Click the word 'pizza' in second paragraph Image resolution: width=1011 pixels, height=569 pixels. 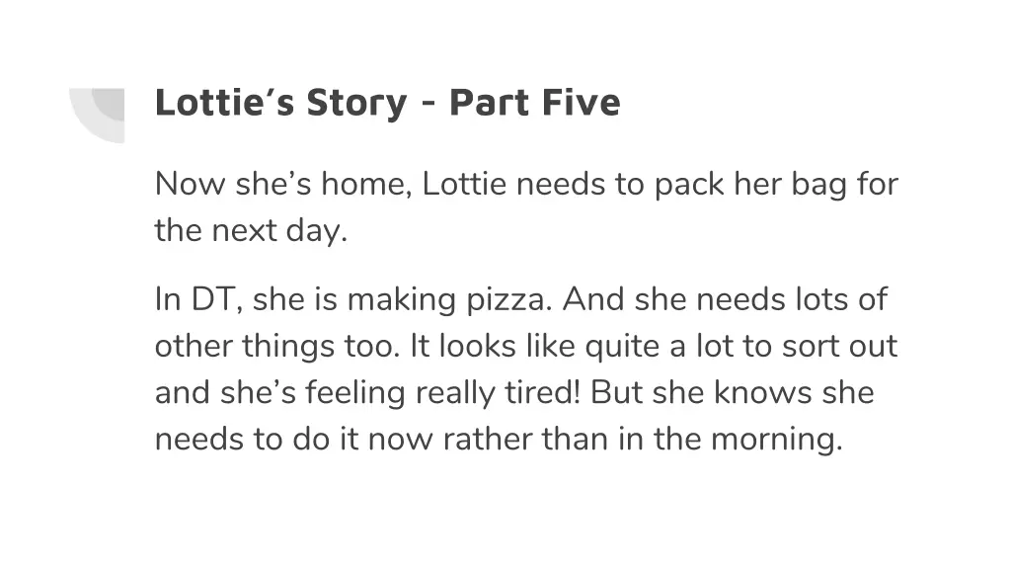(x=505, y=300)
